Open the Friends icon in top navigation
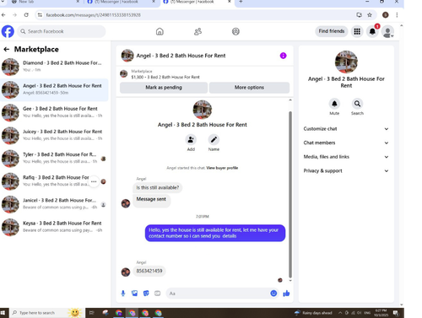422x318 pixels. pos(197,31)
